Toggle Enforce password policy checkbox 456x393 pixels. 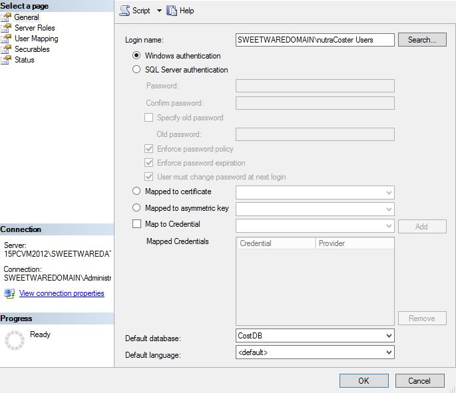[x=149, y=149]
